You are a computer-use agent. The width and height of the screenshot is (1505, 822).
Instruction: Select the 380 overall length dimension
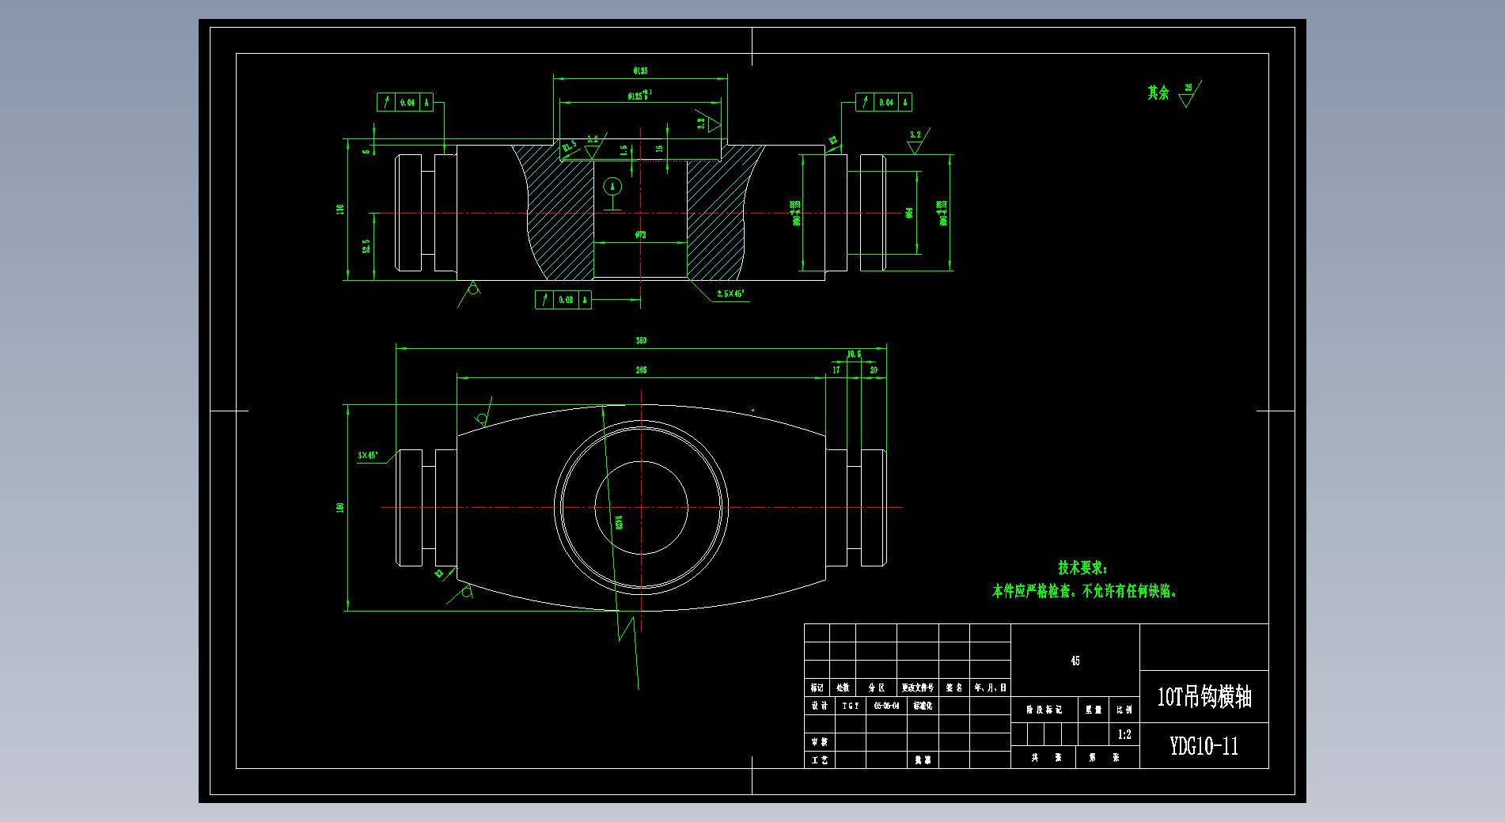pyautogui.click(x=641, y=340)
